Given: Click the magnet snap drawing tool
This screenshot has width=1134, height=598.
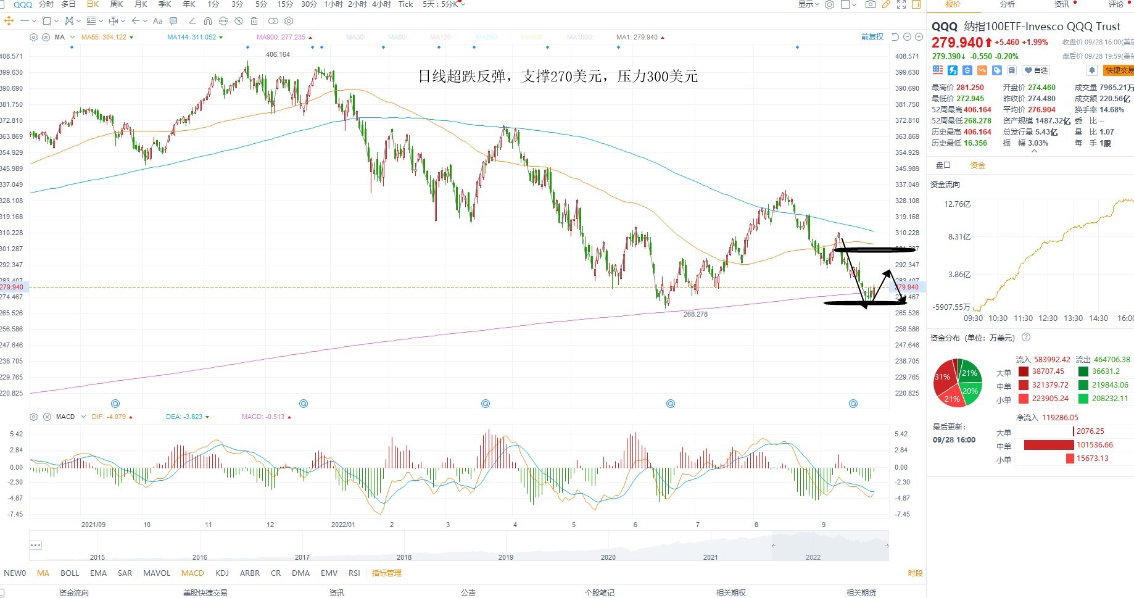Looking at the screenshot, I should point(208,21).
